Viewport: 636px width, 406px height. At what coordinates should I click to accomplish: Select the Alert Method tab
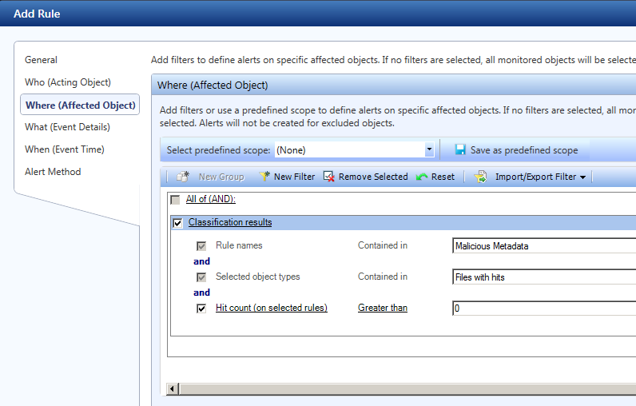[53, 172]
